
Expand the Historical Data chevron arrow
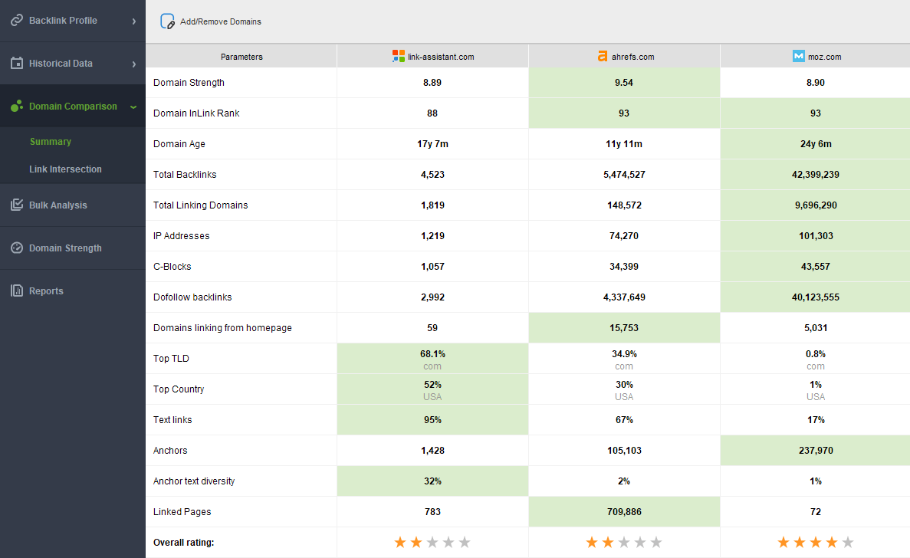click(x=133, y=64)
